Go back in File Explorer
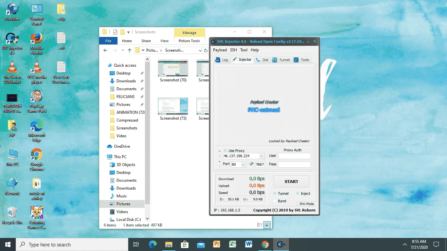The height and width of the screenshot is (251, 447). coord(105,50)
